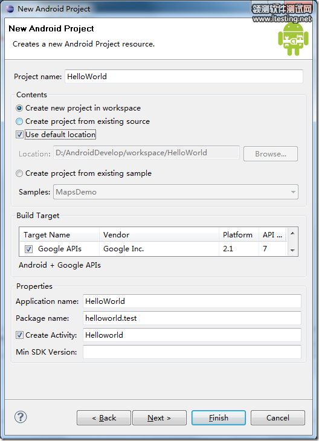Click the Min SDK Version field
Image resolution: width=319 pixels, height=441 pixels.
point(192,352)
